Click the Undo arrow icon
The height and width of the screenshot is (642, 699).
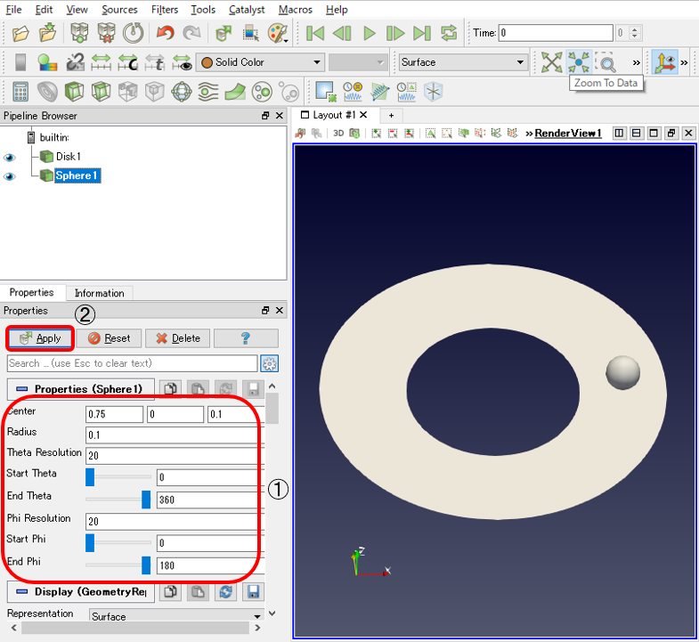(x=165, y=33)
